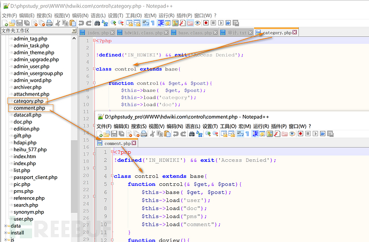Toggle synchronized vertical scrolling in category.php window
This screenshot has height=242, width=369.
129,23
